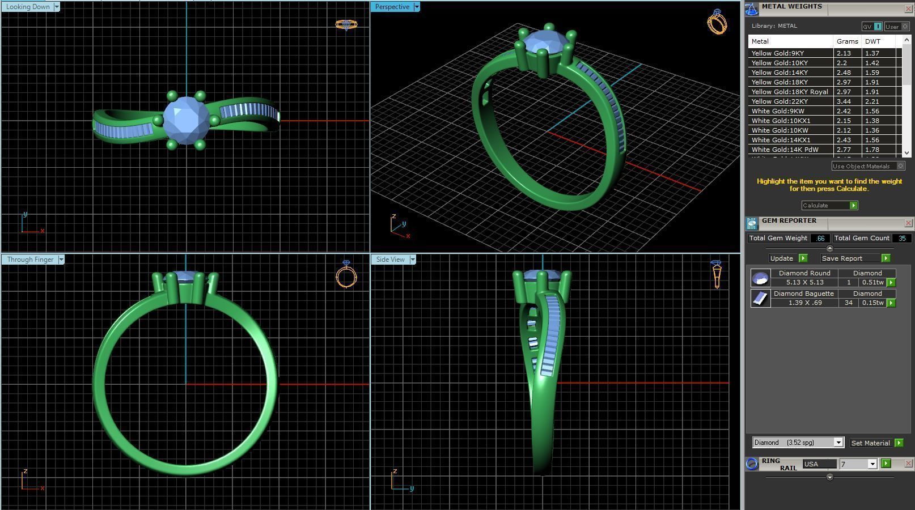This screenshot has width=915, height=510.
Task: Click the green arrow beside Update
Action: click(x=803, y=258)
